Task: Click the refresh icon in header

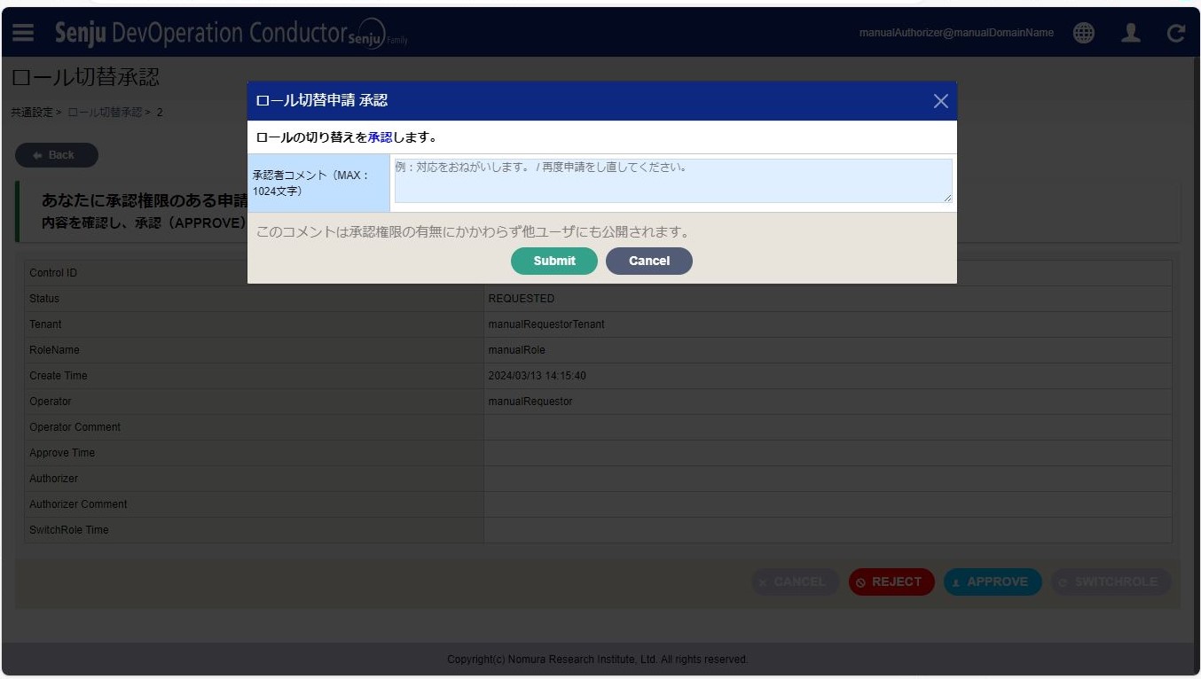Action: [1176, 34]
